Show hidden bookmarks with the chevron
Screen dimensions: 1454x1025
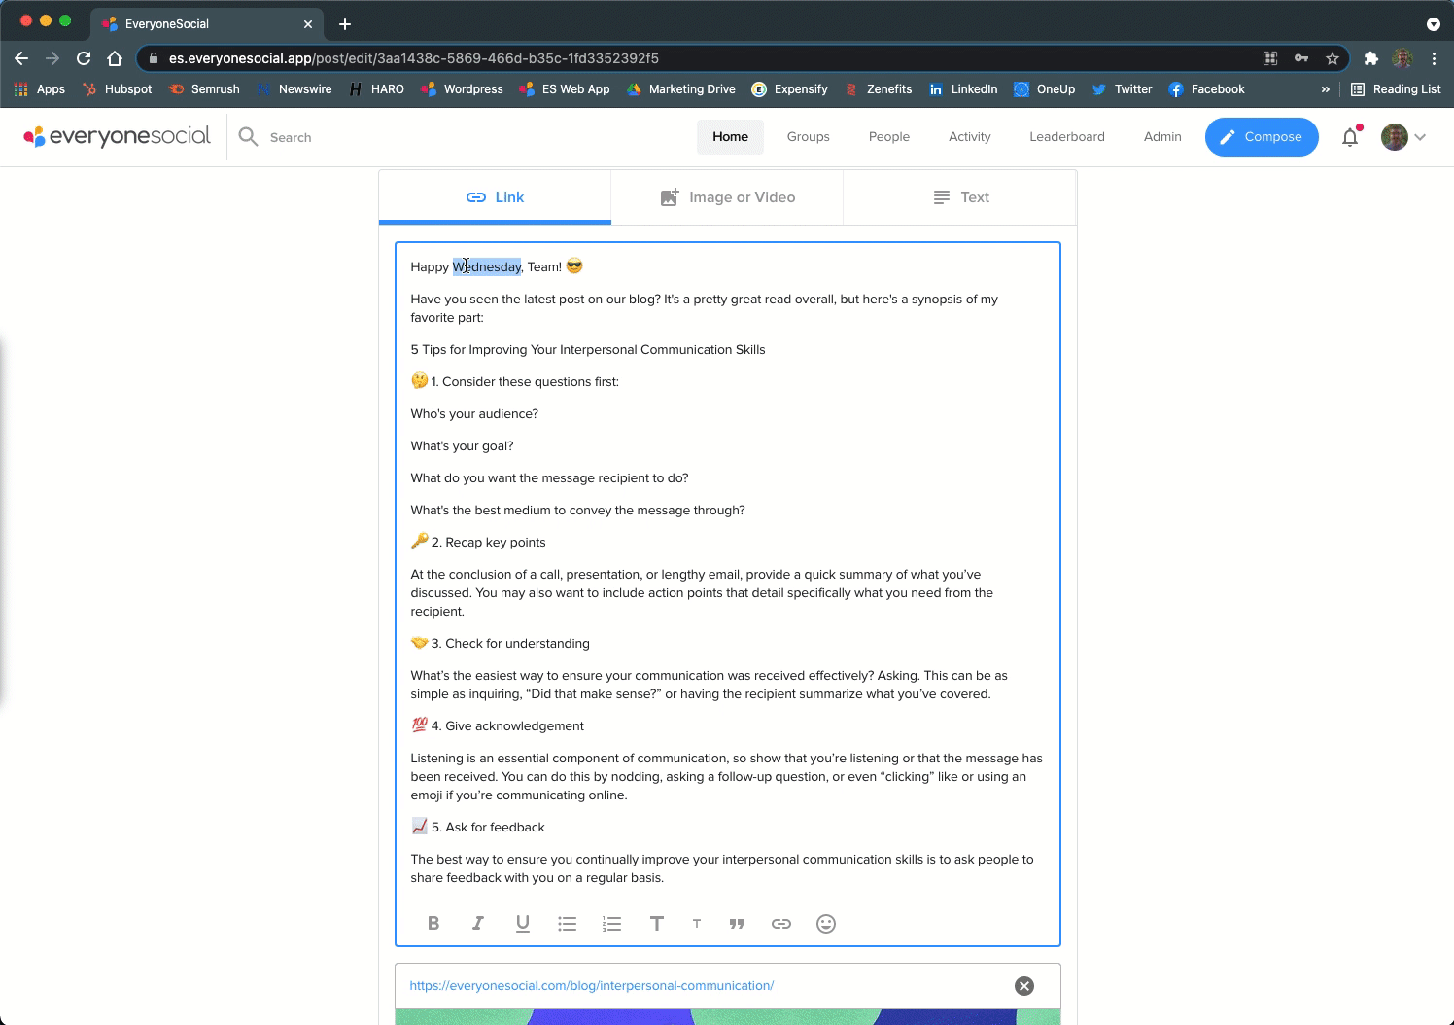1325,89
